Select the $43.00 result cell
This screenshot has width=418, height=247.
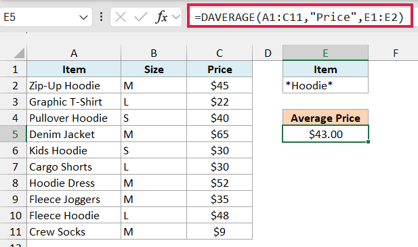pos(325,134)
